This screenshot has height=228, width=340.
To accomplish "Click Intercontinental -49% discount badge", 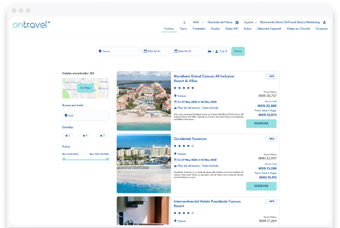I will point(271,202).
